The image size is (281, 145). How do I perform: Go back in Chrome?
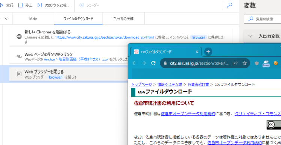pyautogui.click(x=134, y=63)
